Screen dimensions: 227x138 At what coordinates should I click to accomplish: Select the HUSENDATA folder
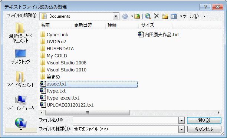(x=57, y=48)
